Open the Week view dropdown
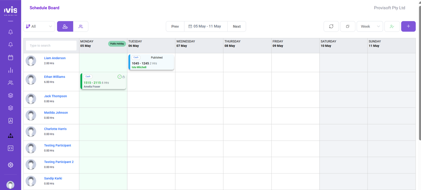 pyautogui.click(x=370, y=26)
